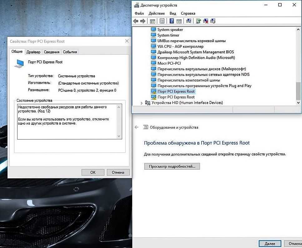The image size is (302, 248).
Task: Switch to the Общие tab
Action: point(17,52)
